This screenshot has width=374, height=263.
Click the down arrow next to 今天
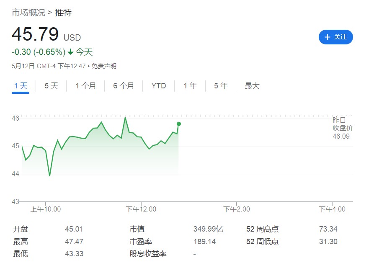[70, 52]
